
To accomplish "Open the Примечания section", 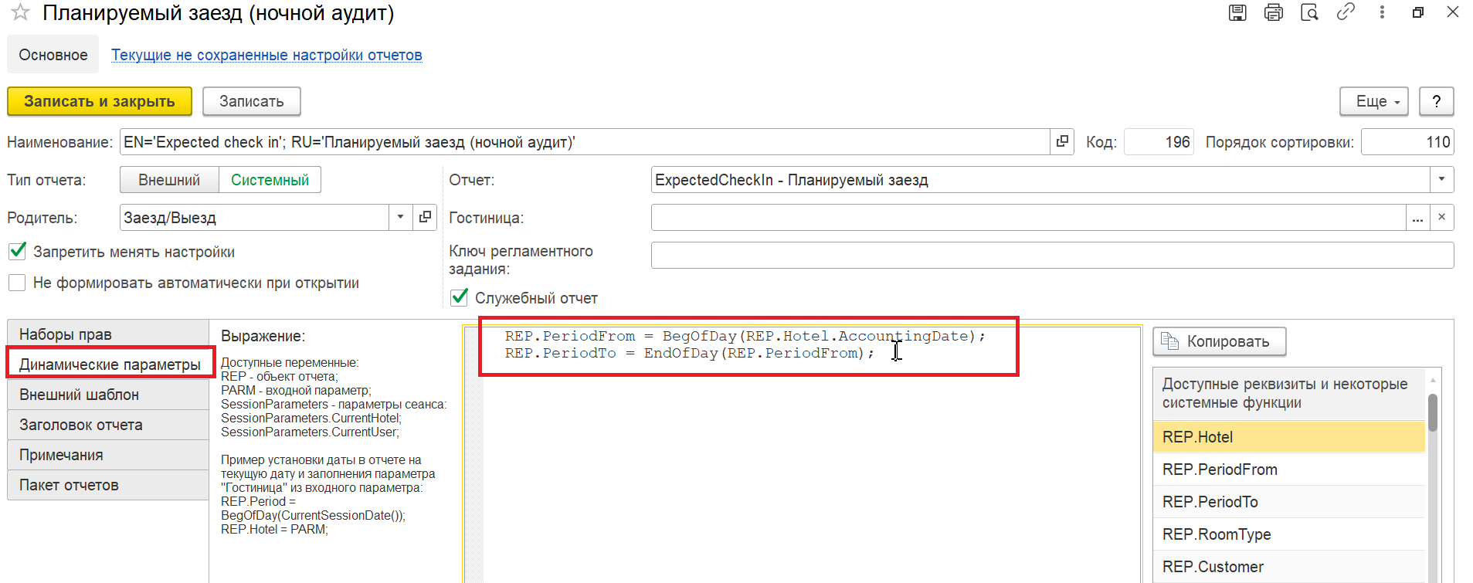I will pyautogui.click(x=108, y=455).
